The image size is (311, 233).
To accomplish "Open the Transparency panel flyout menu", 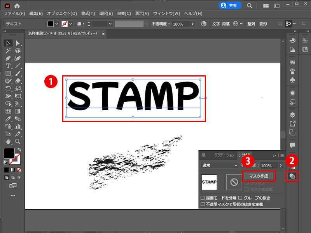I will tap(281, 156).
